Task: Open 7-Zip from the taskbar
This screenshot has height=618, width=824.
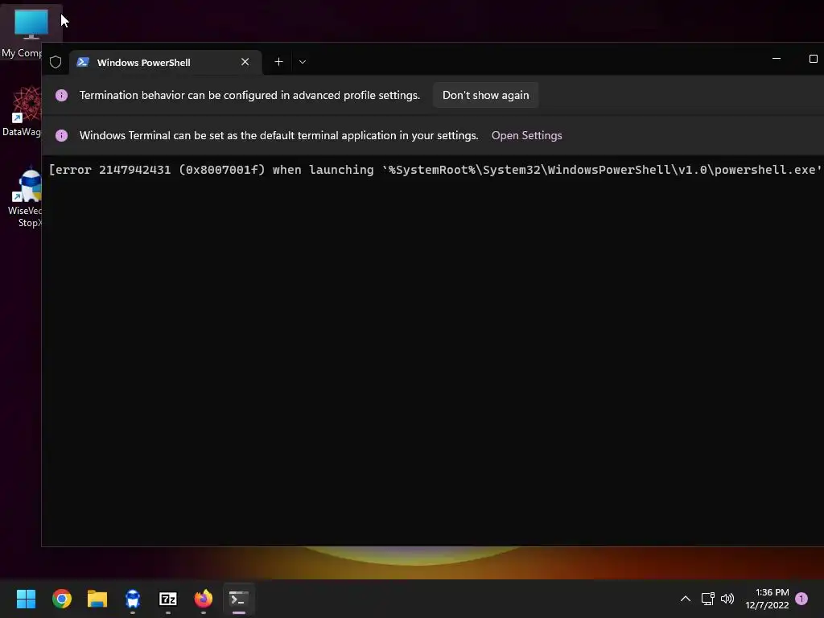Action: tap(168, 599)
